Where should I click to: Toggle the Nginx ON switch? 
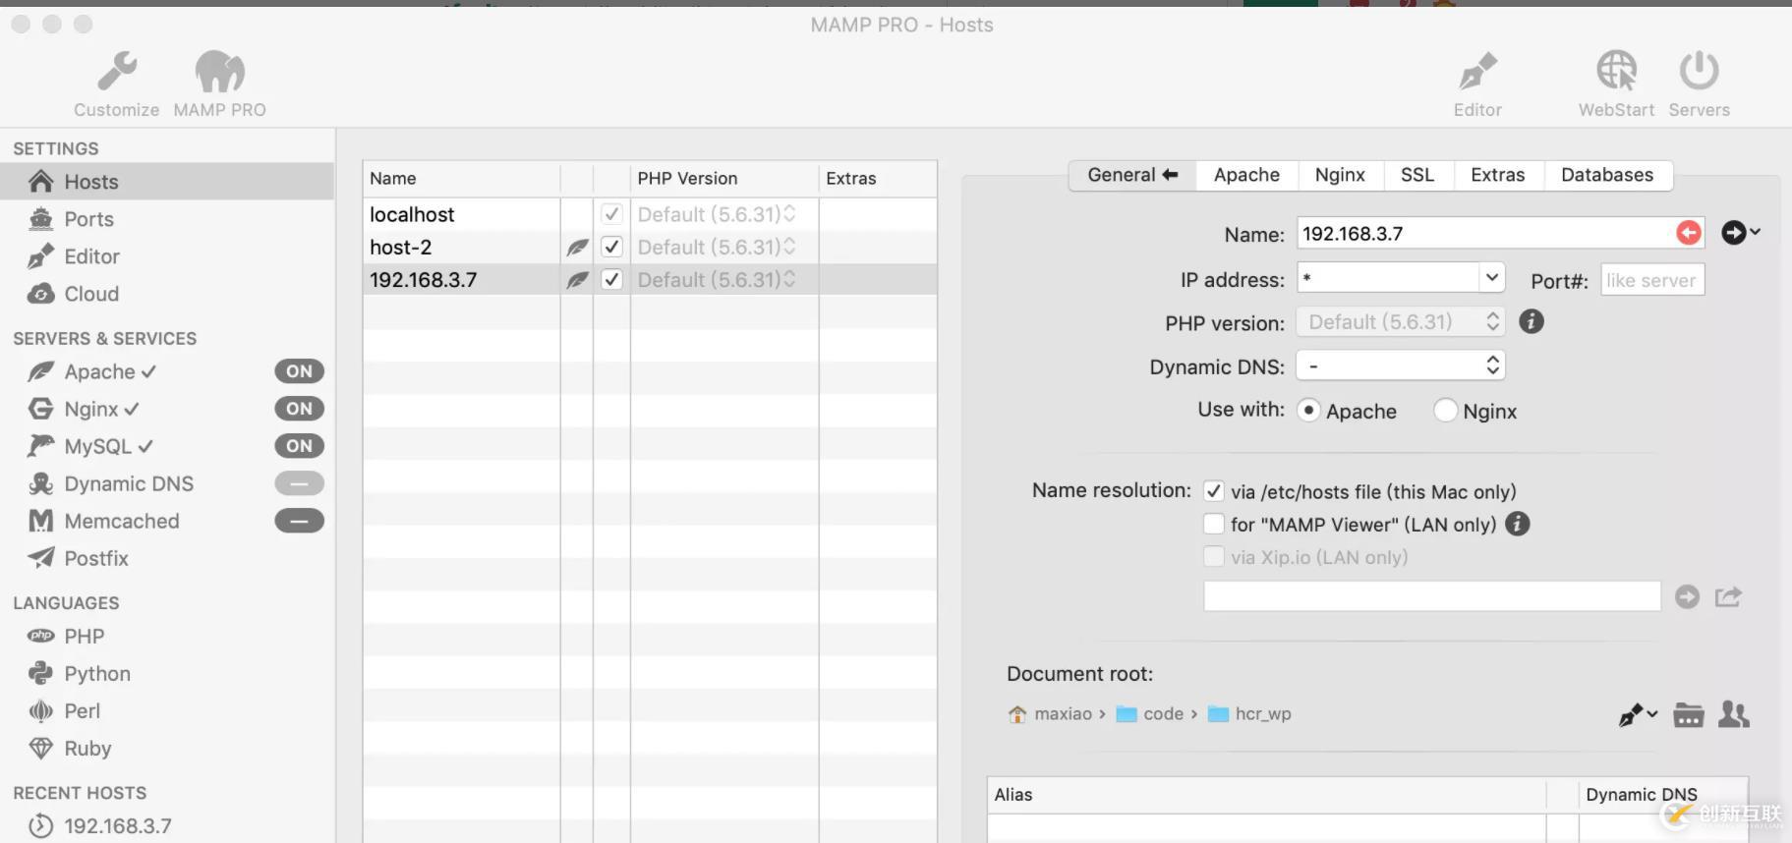coord(299,409)
